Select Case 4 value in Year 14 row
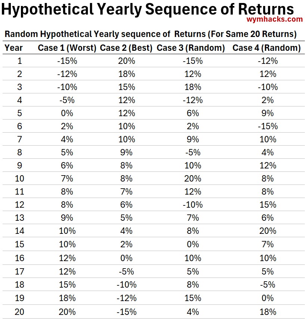The height and width of the screenshot is (319, 306). coord(268,231)
